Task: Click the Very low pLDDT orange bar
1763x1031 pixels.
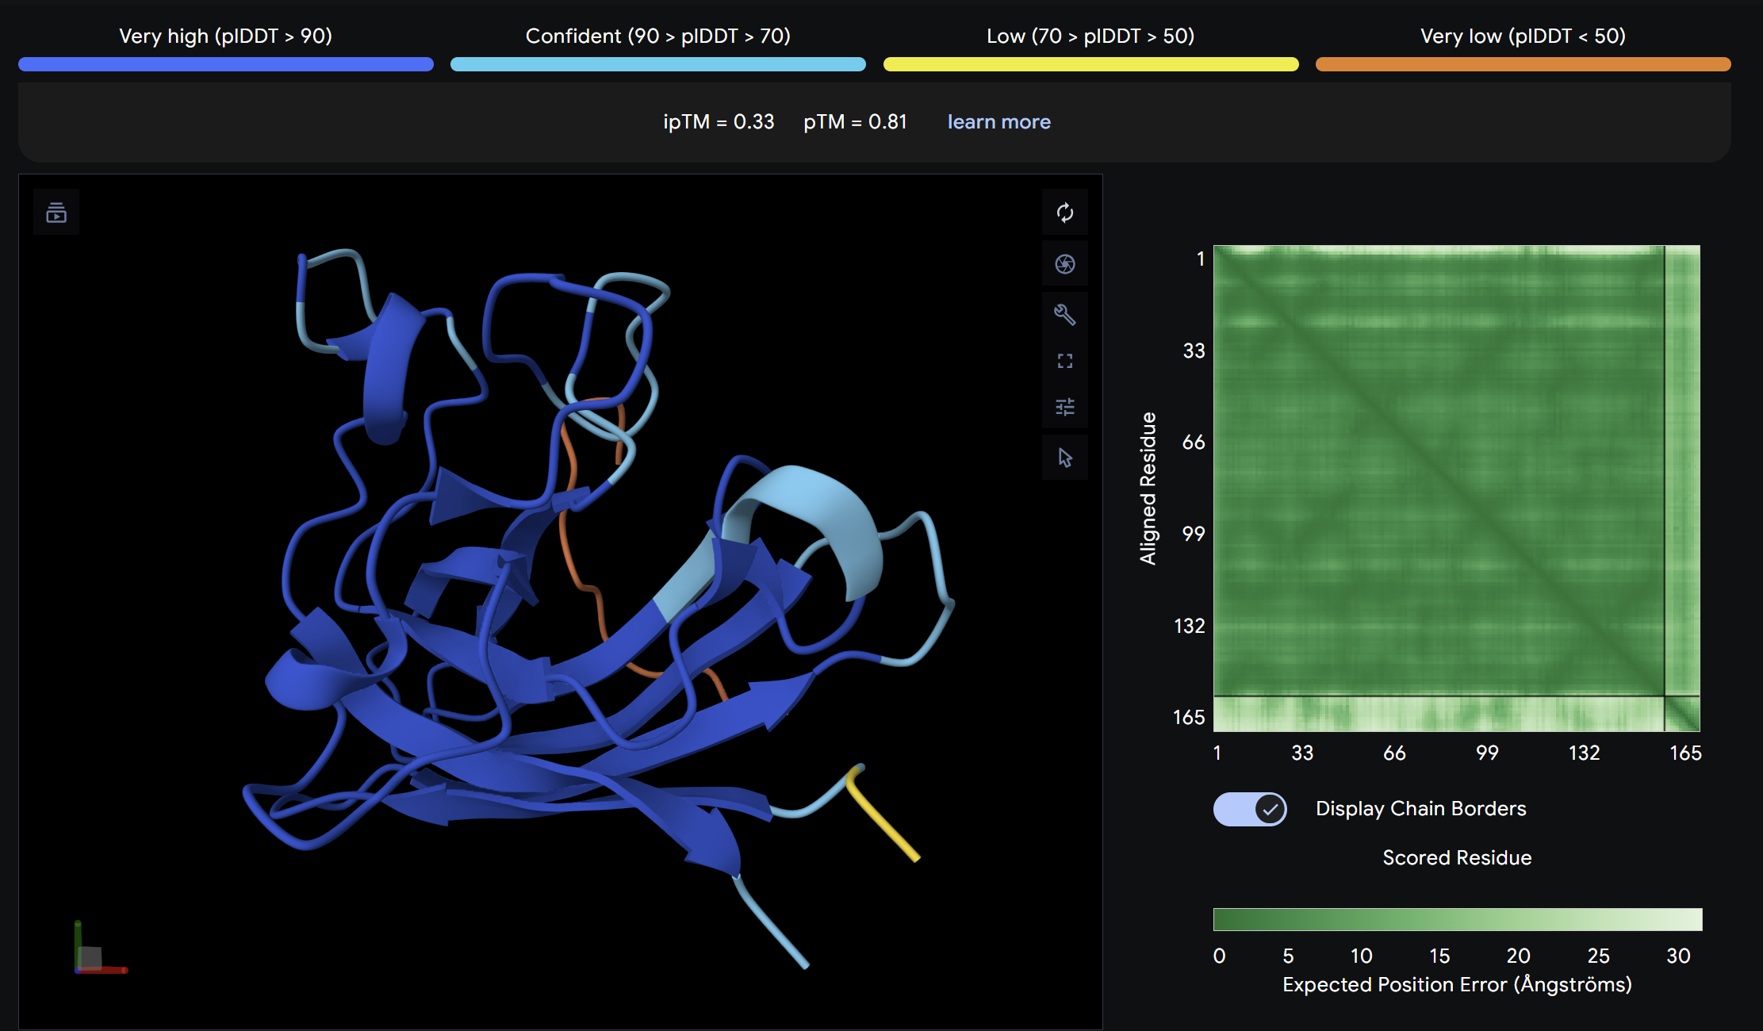Action: click(x=1523, y=64)
